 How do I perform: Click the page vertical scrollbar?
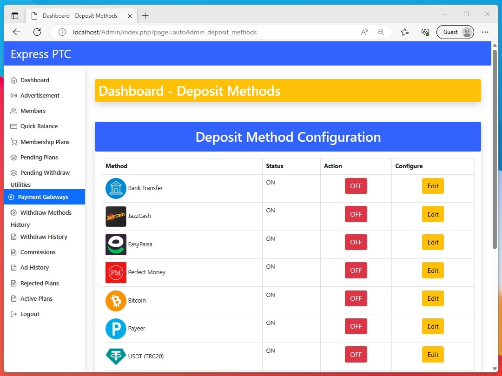[495, 149]
